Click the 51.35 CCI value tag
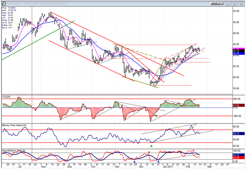The width and height of the screenshot is (246, 169). tap(238, 105)
